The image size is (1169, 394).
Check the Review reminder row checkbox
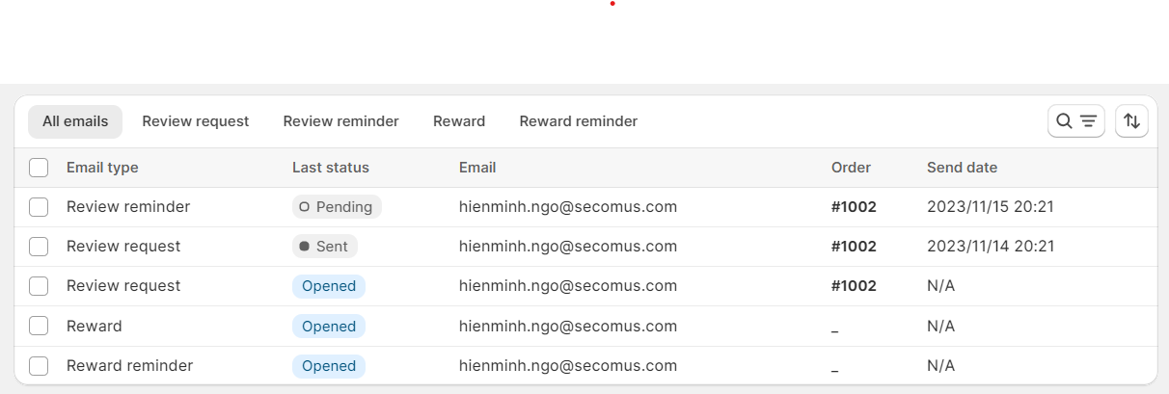(x=39, y=206)
